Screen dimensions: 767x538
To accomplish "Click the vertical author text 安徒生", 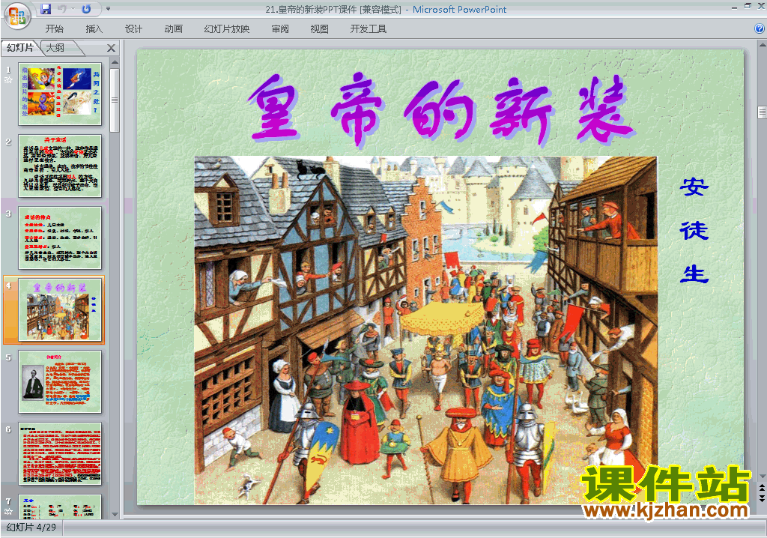I will [694, 229].
